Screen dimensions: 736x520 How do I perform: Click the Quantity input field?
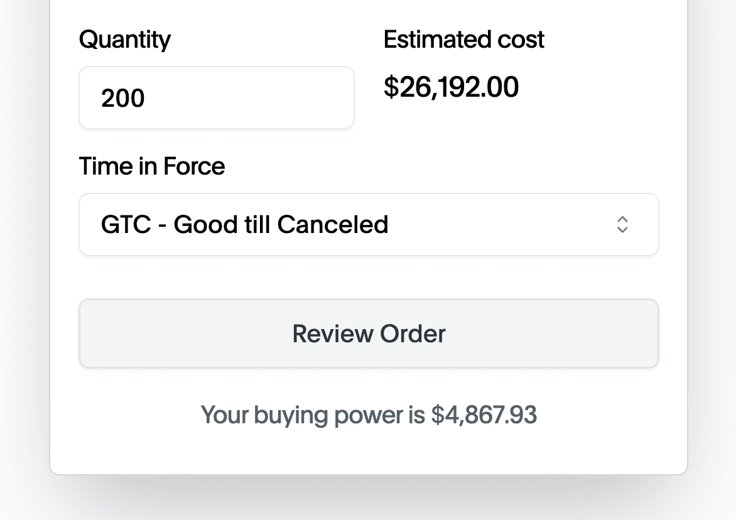[x=216, y=98]
